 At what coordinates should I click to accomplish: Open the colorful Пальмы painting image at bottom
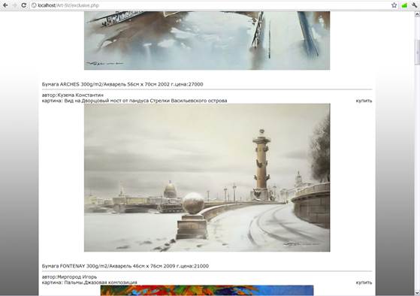coord(207,291)
